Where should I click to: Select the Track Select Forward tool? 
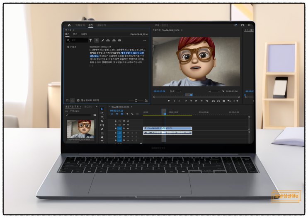click(x=102, y=113)
